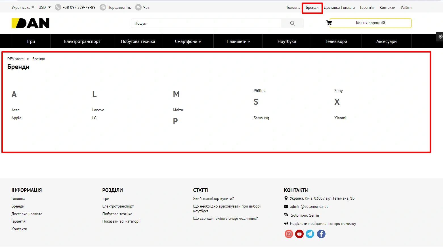The image size is (443, 247).
Task: Select the Samsung brand link
Action: point(261,118)
